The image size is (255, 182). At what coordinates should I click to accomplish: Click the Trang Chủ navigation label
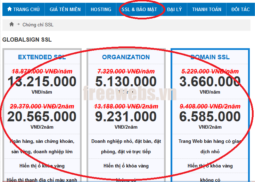[x=26, y=9]
